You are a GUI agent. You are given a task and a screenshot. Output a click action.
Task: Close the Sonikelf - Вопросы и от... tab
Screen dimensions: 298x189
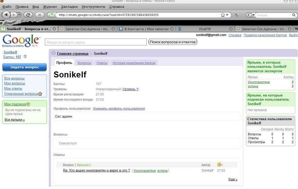click(x=54, y=29)
